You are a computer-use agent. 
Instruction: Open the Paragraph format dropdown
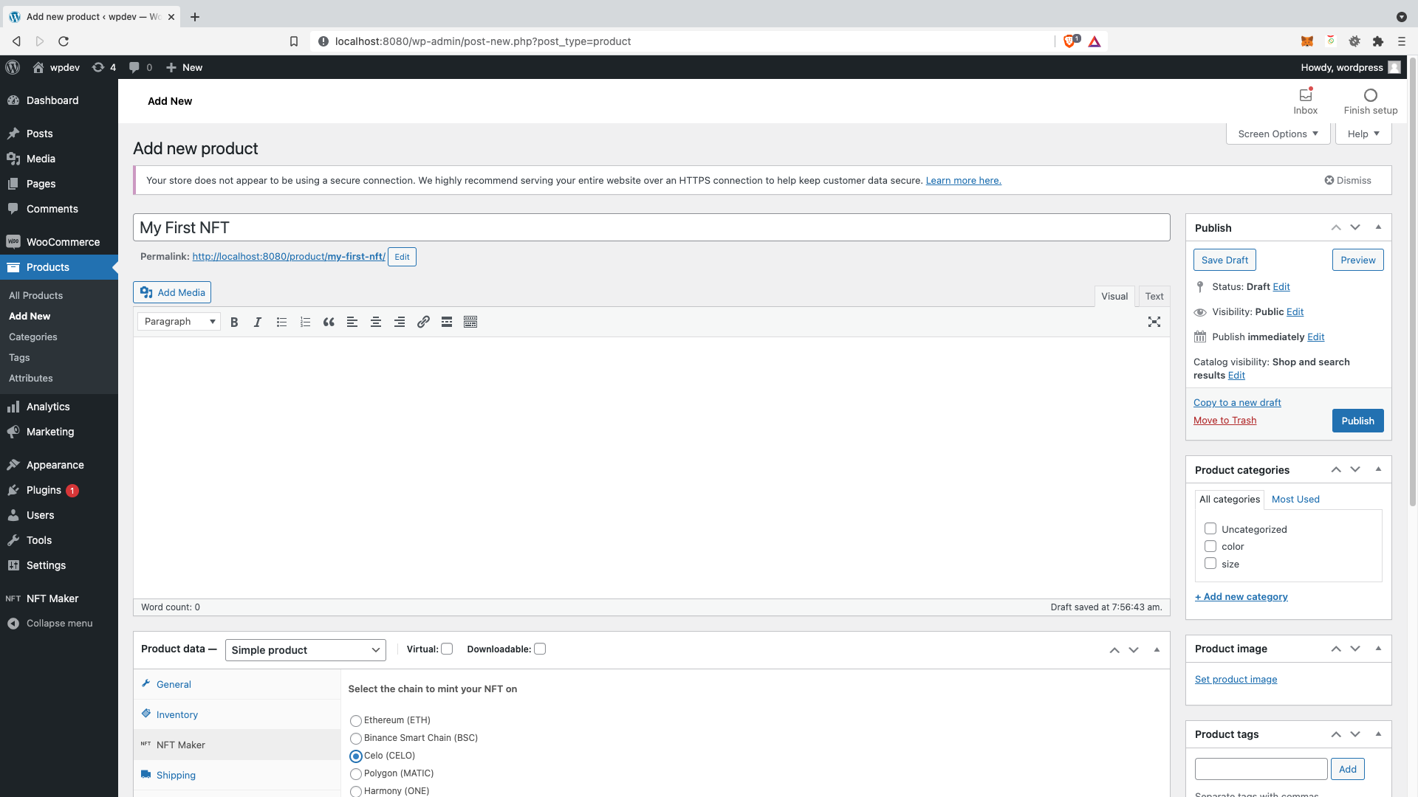179,322
